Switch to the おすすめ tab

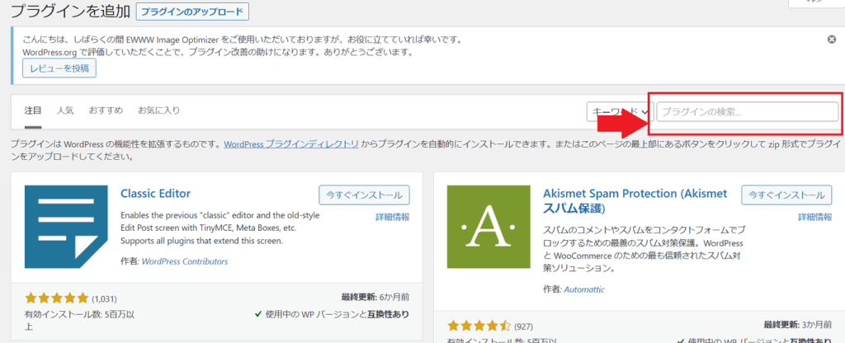[x=106, y=110]
